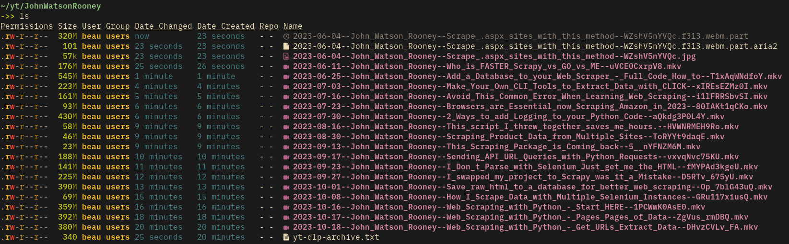The height and width of the screenshot is (244, 789).
Task: Click the Date Created column header
Action: click(x=226, y=26)
